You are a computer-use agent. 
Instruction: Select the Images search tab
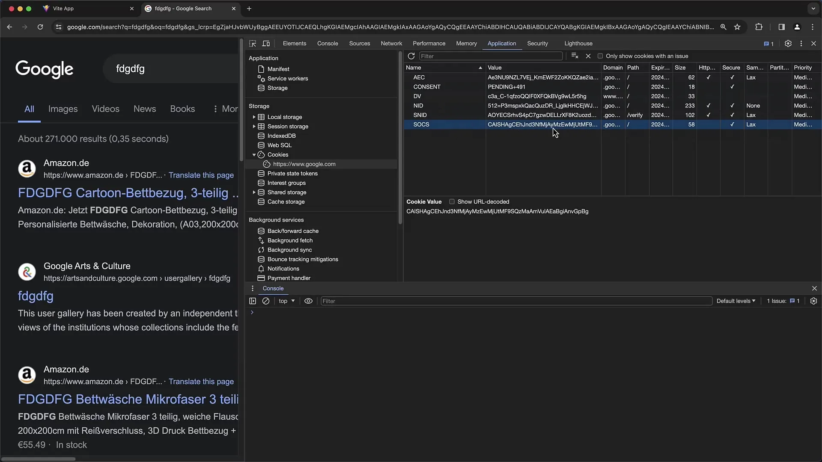63,109
